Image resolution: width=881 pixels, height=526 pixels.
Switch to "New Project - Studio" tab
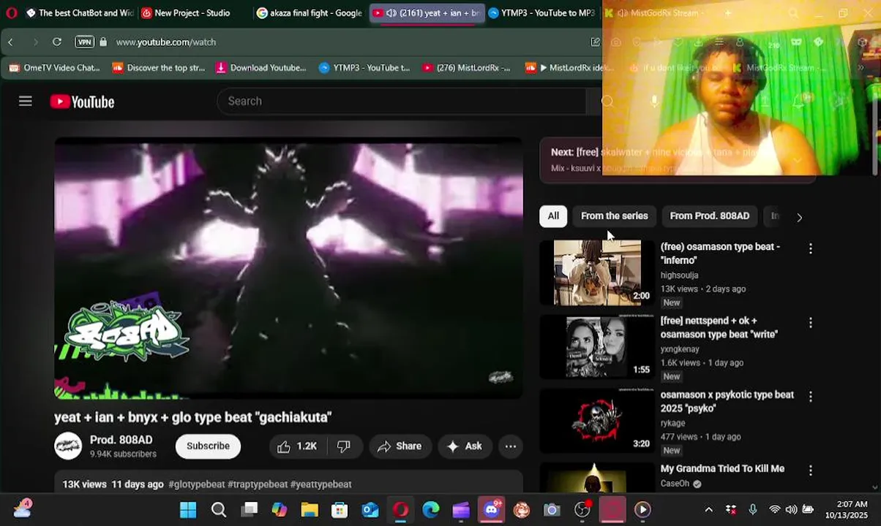tap(192, 13)
